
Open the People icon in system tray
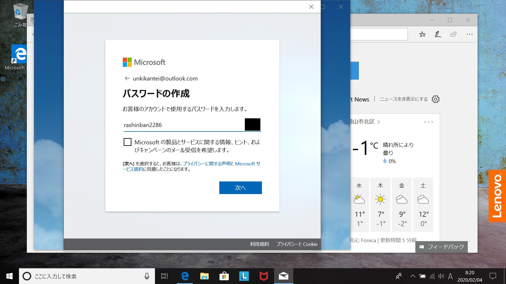tap(399, 276)
